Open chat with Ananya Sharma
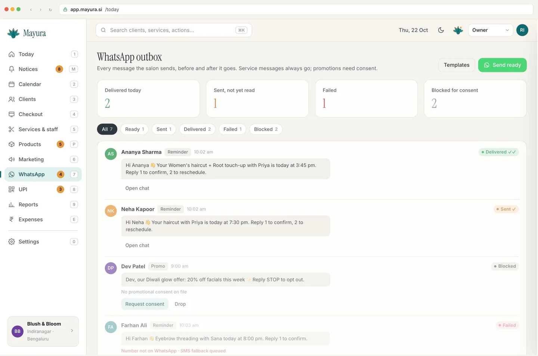The height and width of the screenshot is (356, 538). (x=137, y=188)
